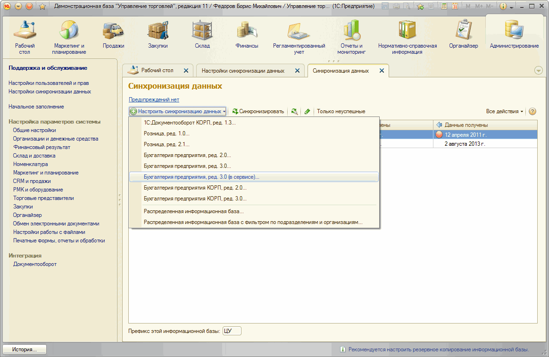Click the Синхронизировать button
This screenshot has height=357, width=549.
pos(258,112)
